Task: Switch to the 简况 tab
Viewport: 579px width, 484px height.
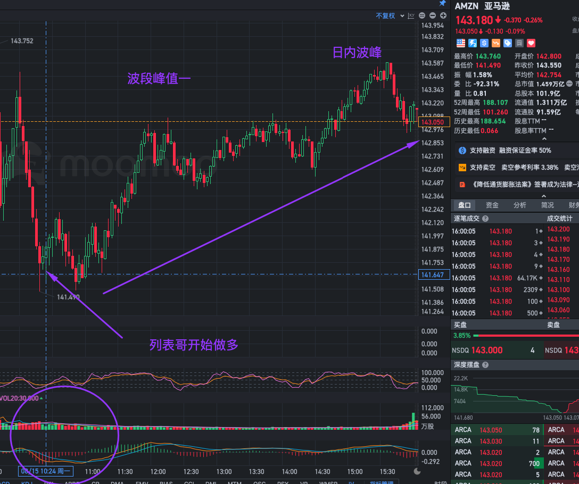Action: click(547, 205)
